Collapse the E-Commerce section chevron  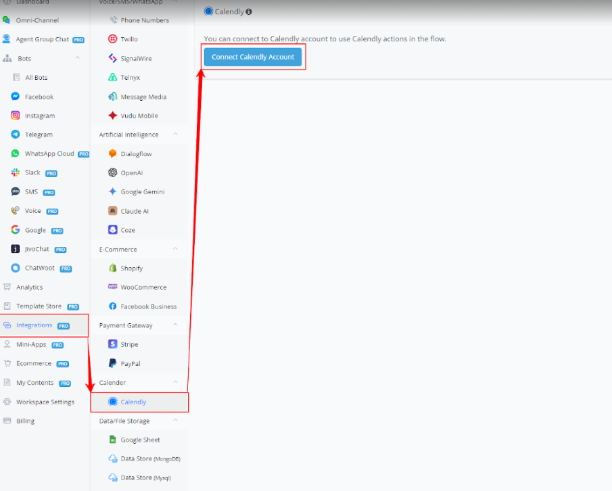point(176,249)
